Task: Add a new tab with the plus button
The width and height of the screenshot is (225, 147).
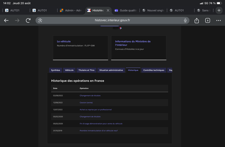Action: pos(219,10)
